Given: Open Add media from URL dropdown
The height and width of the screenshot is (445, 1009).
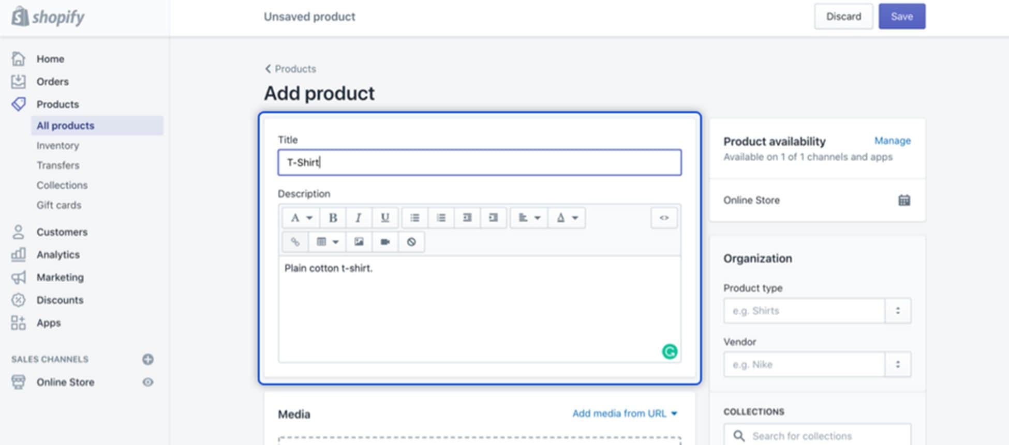Looking at the screenshot, I should pos(625,413).
